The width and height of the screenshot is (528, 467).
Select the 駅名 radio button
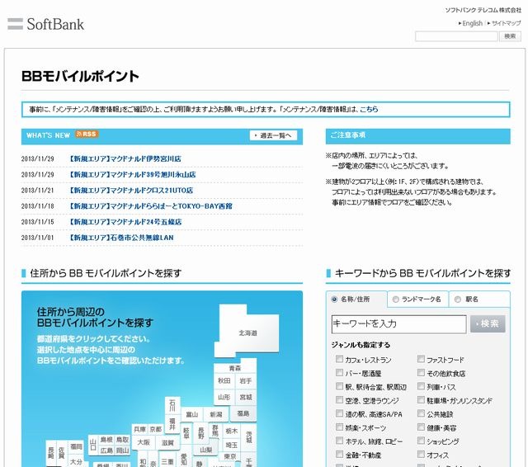coord(458,299)
